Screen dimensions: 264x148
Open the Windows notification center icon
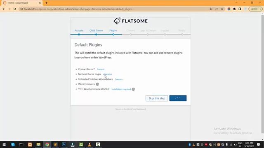tap(259, 144)
